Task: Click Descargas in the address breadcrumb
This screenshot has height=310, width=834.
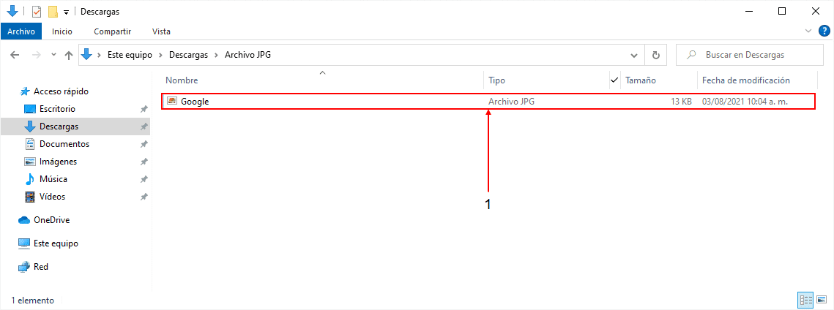Action: tap(187, 55)
